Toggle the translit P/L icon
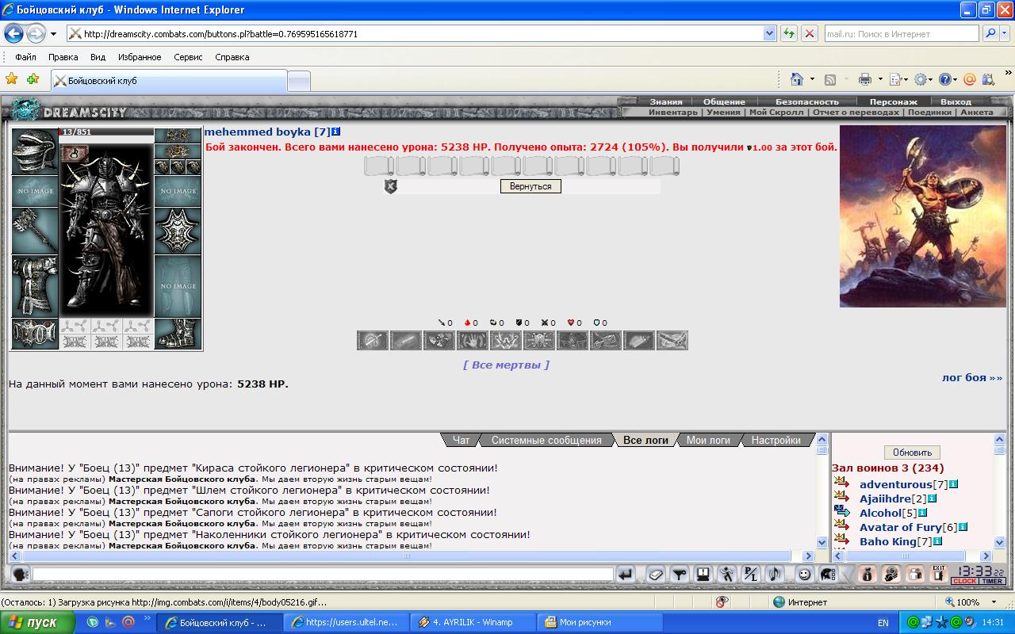The width and height of the screenshot is (1015, 634). click(751, 575)
